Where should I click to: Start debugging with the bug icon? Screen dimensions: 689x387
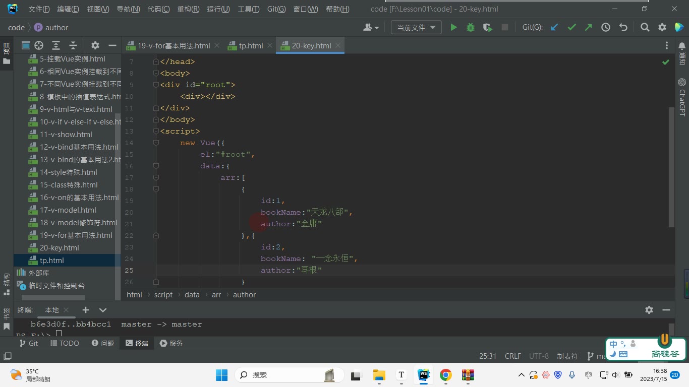coord(471,28)
